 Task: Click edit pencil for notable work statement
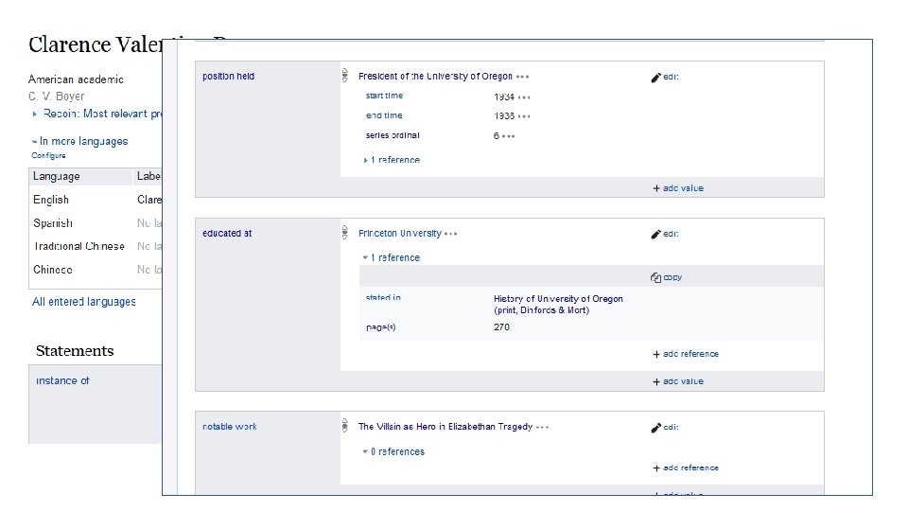pyautogui.click(x=655, y=427)
